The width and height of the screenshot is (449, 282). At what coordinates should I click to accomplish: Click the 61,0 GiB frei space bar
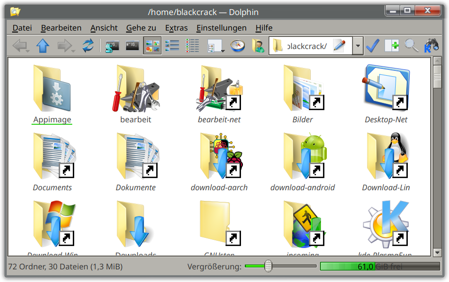click(380, 266)
